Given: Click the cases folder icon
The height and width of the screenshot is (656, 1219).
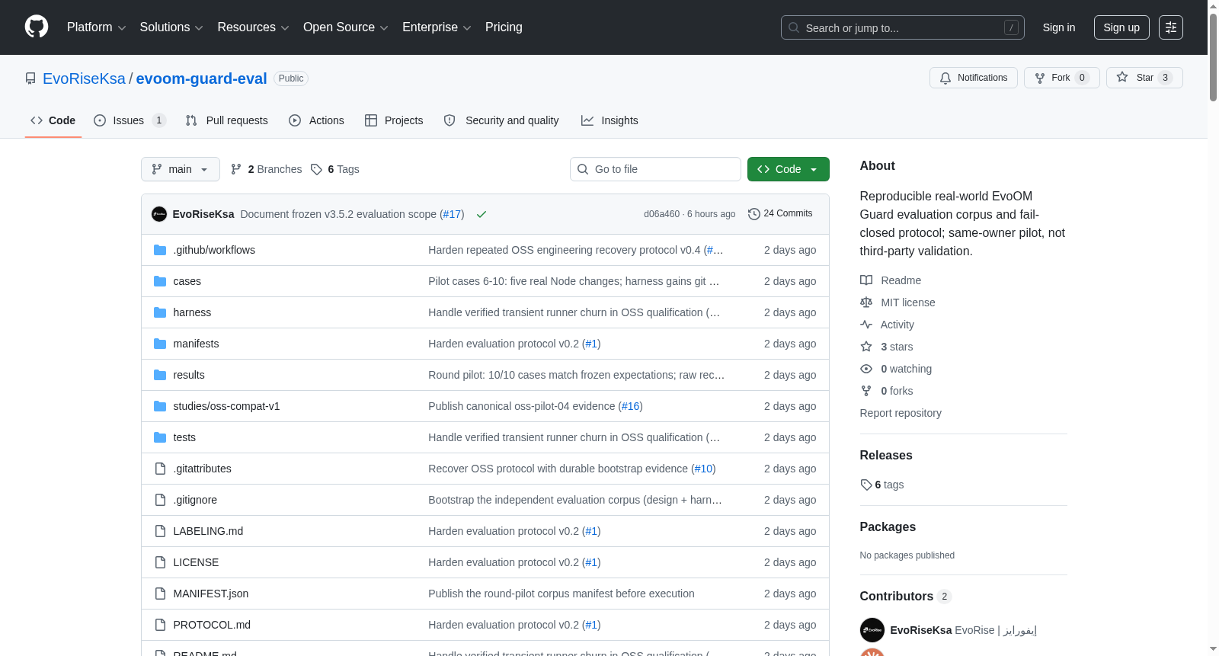Looking at the screenshot, I should [x=160, y=281].
